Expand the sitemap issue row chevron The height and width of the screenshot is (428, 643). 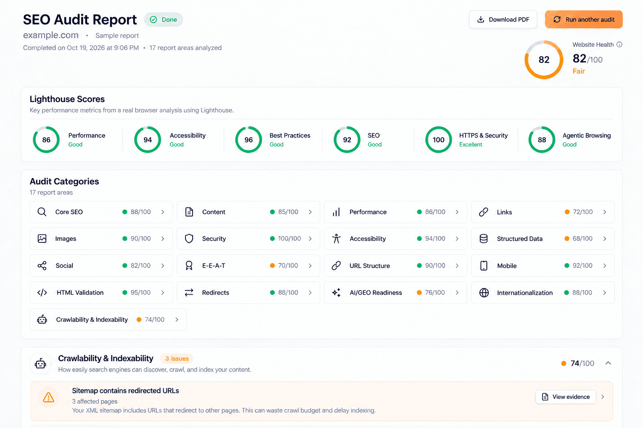point(603,397)
